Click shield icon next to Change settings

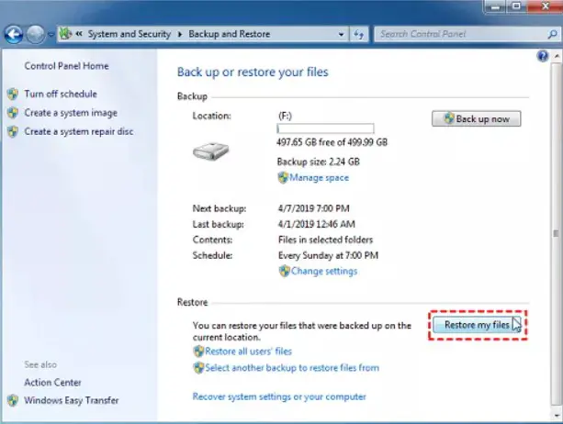pos(284,271)
